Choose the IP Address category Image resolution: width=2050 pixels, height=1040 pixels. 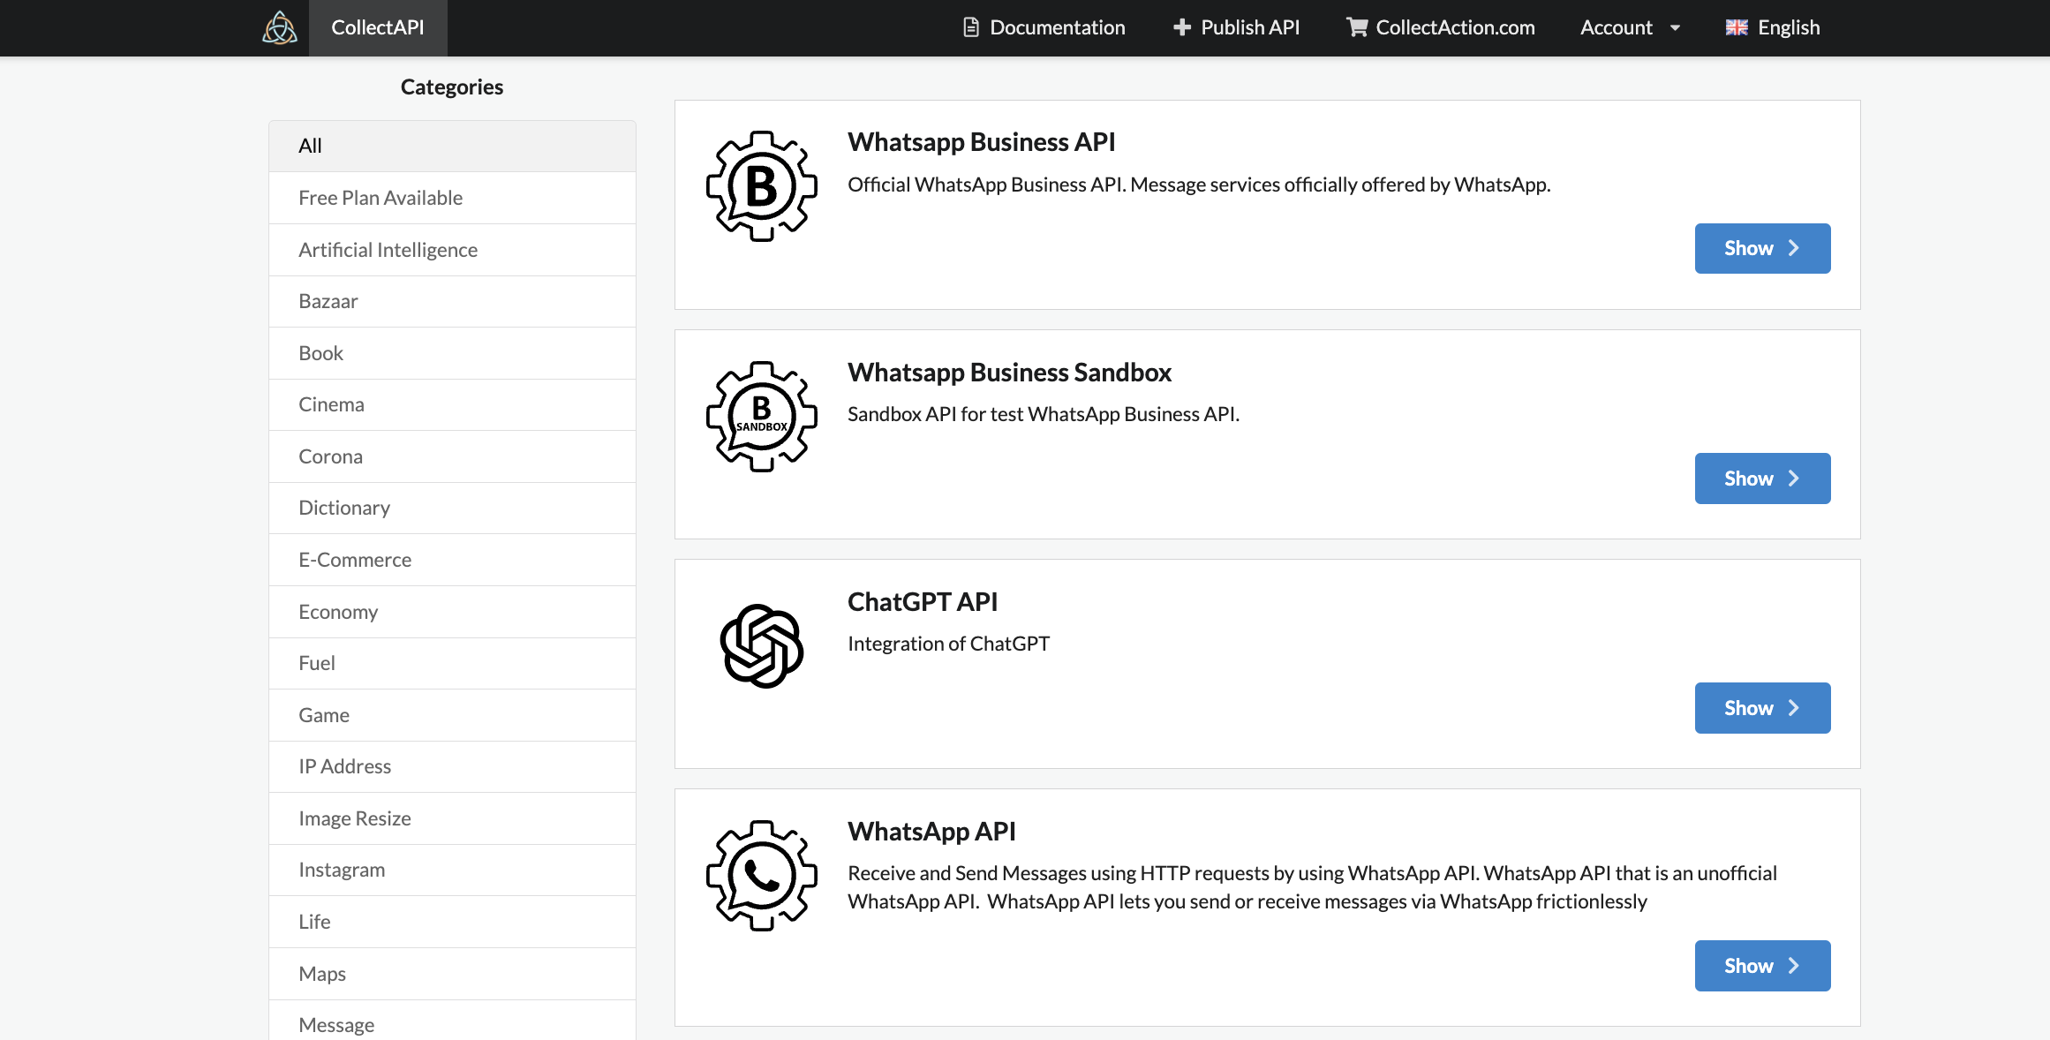coord(452,766)
